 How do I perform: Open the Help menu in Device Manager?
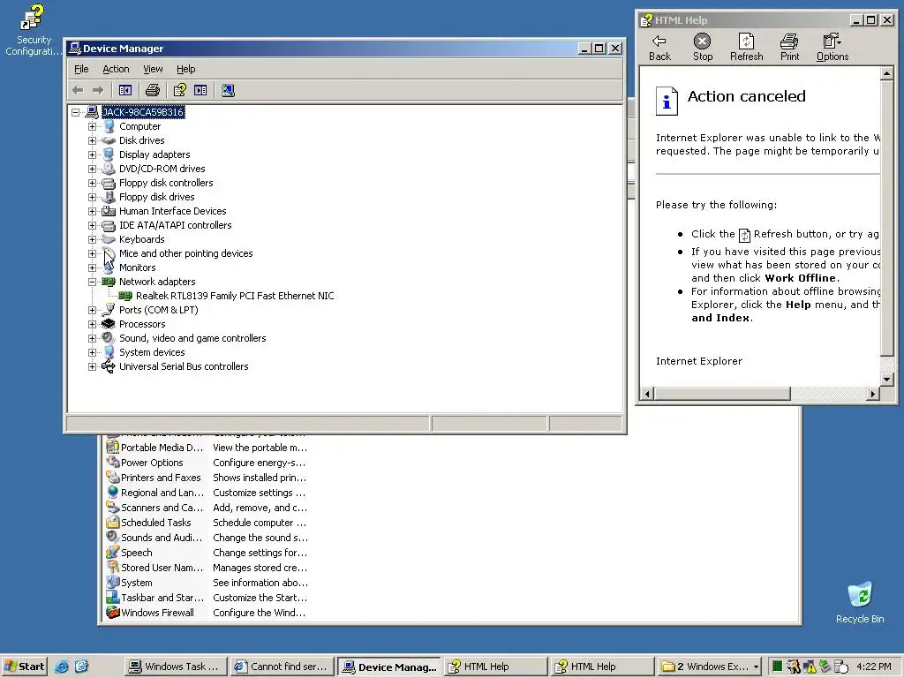[x=185, y=69]
